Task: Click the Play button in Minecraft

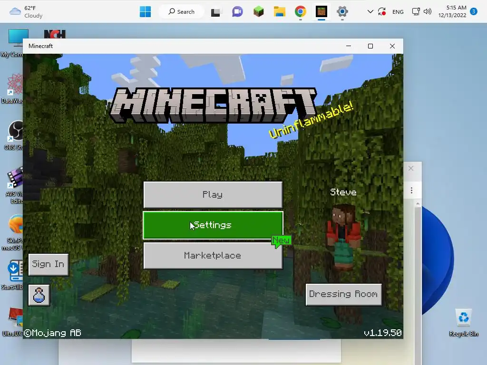Action: (x=213, y=194)
